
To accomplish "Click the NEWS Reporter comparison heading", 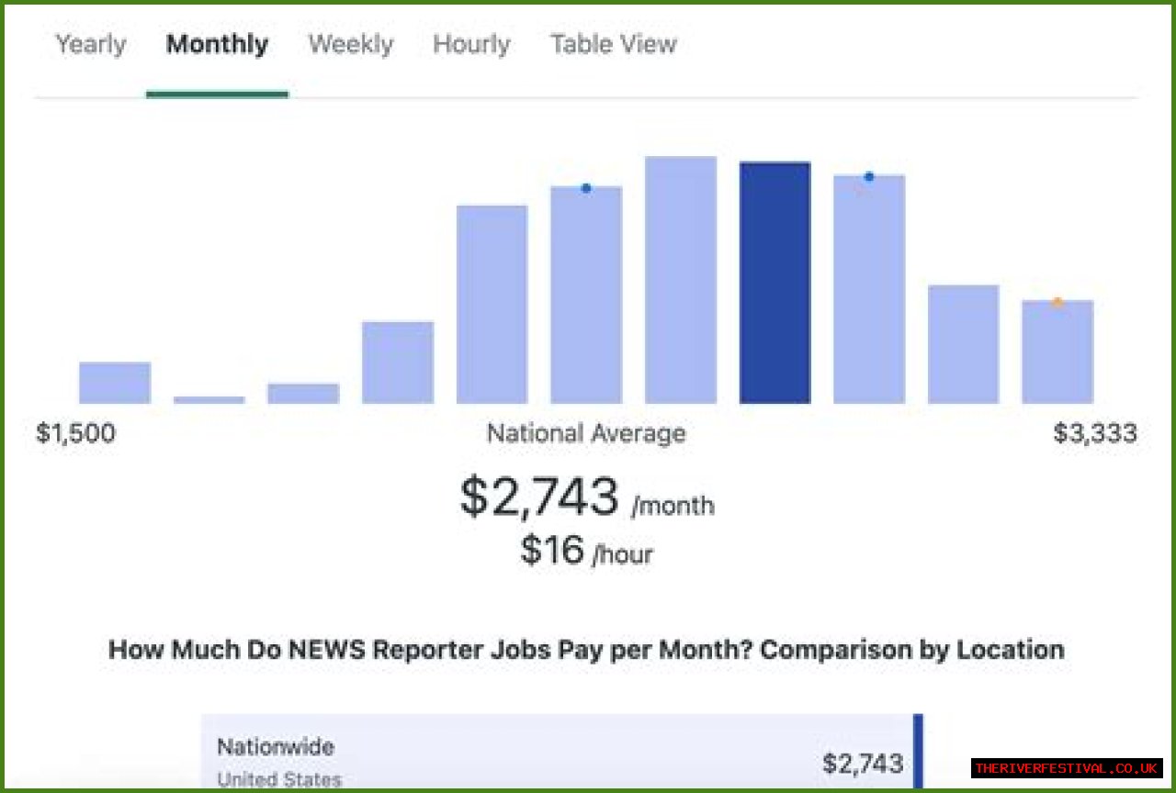I will point(586,650).
